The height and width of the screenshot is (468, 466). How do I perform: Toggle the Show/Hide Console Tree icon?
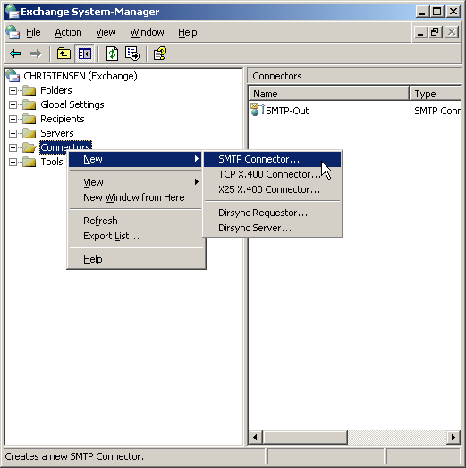point(85,54)
